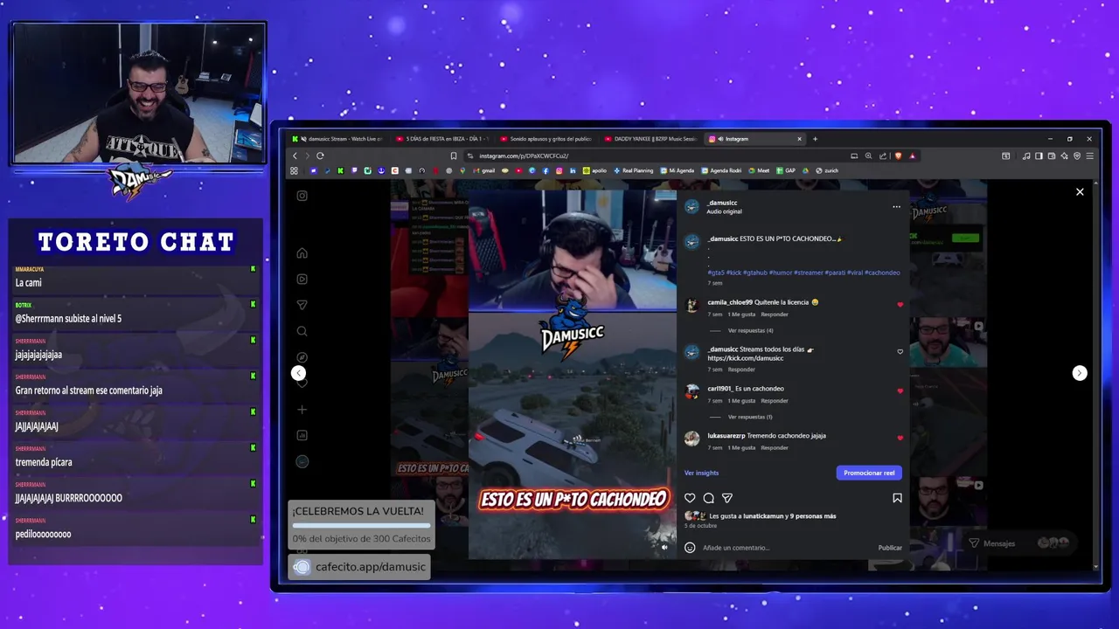Go to Instagram Home in sidebar

302,253
